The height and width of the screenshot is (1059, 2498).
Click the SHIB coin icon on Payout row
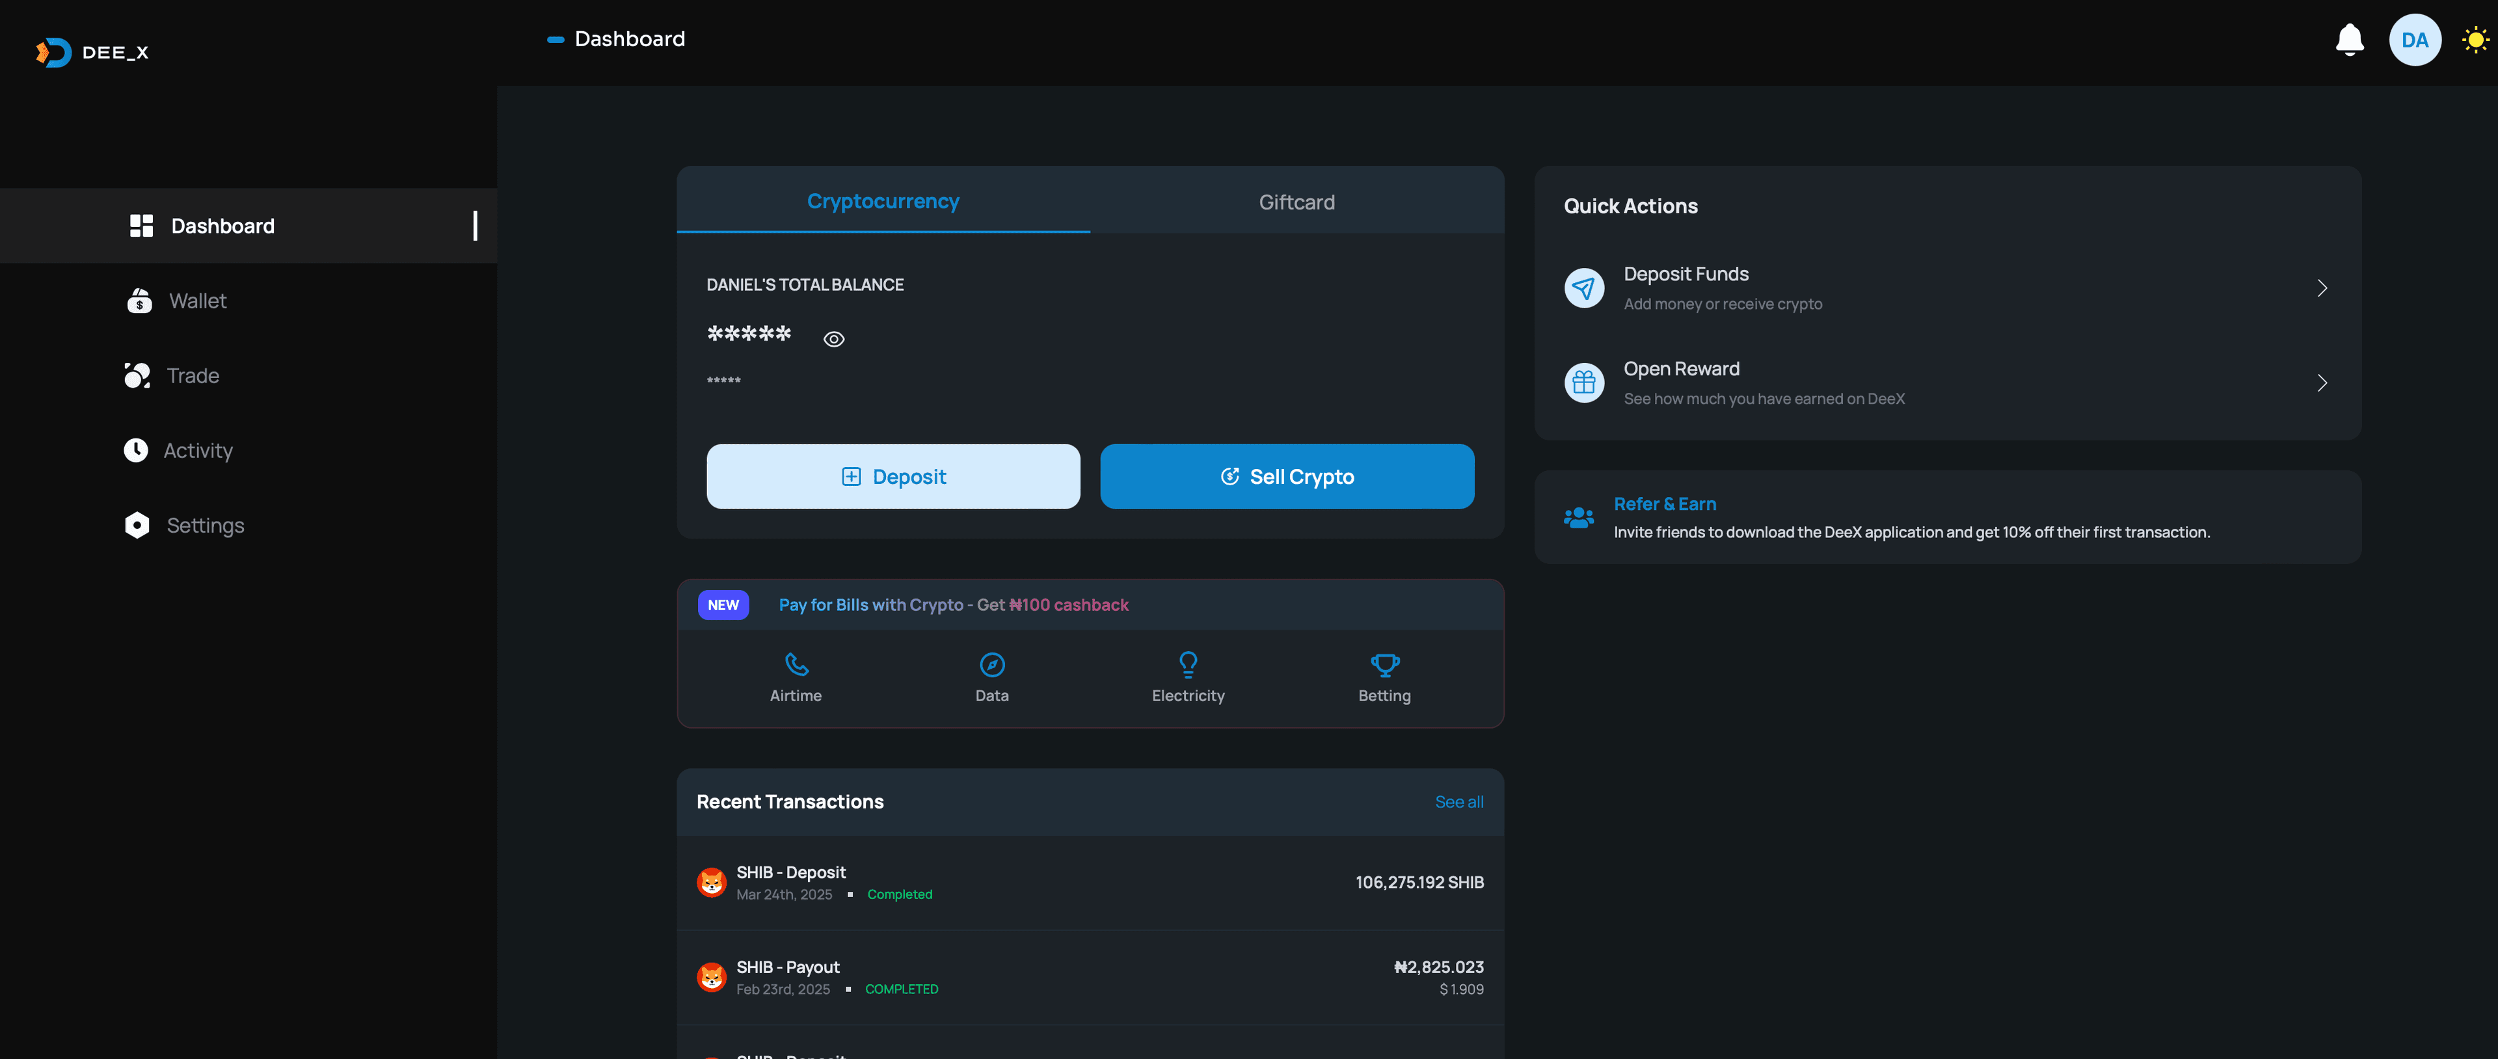712,978
